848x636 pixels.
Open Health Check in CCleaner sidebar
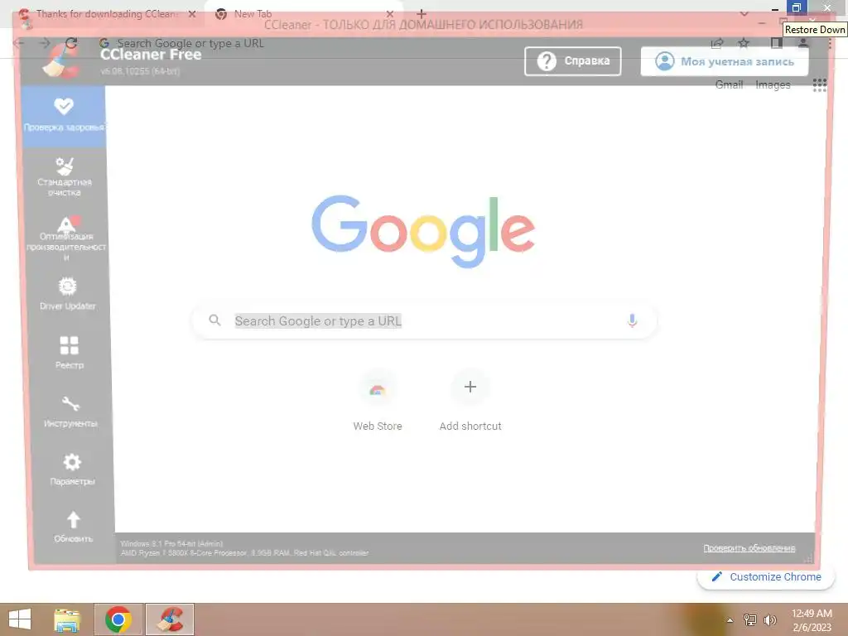click(64, 116)
